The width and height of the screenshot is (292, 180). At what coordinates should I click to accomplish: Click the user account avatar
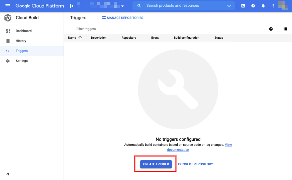pyautogui.click(x=283, y=6)
